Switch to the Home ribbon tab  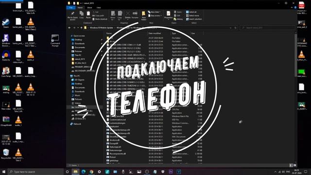click(80, 8)
